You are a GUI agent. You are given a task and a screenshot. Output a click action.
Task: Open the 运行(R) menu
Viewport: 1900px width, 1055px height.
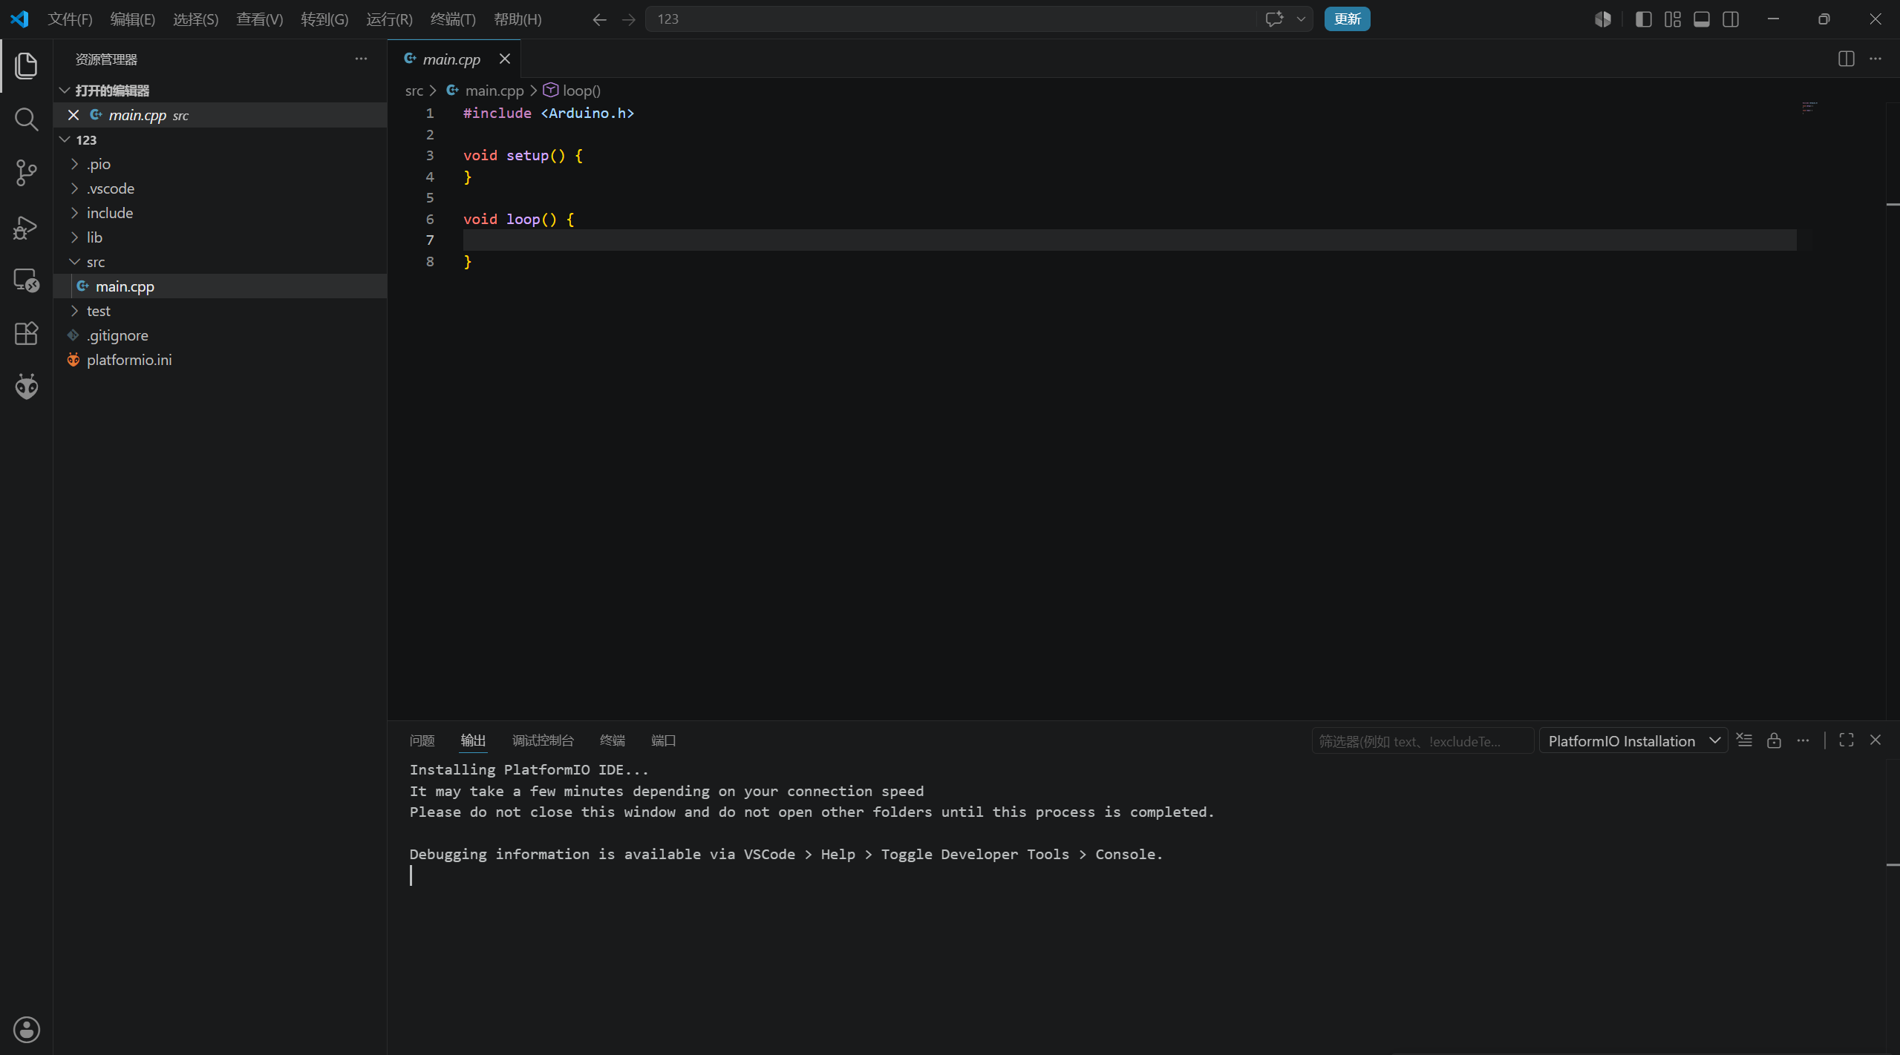click(x=389, y=19)
